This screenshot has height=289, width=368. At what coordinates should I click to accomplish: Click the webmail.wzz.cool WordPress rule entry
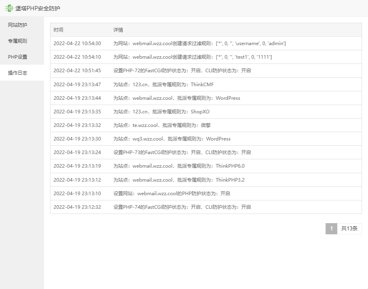[x=177, y=98]
